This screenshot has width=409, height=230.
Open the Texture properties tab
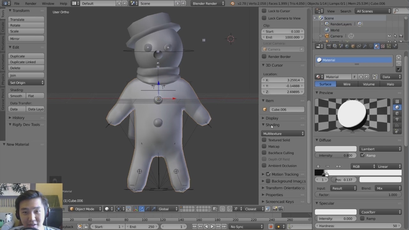382,46
